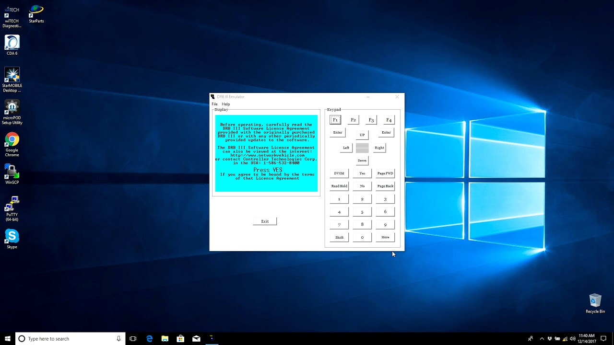The width and height of the screenshot is (614, 345).
Task: Click the right-side Enter keypad button
Action: click(386, 133)
